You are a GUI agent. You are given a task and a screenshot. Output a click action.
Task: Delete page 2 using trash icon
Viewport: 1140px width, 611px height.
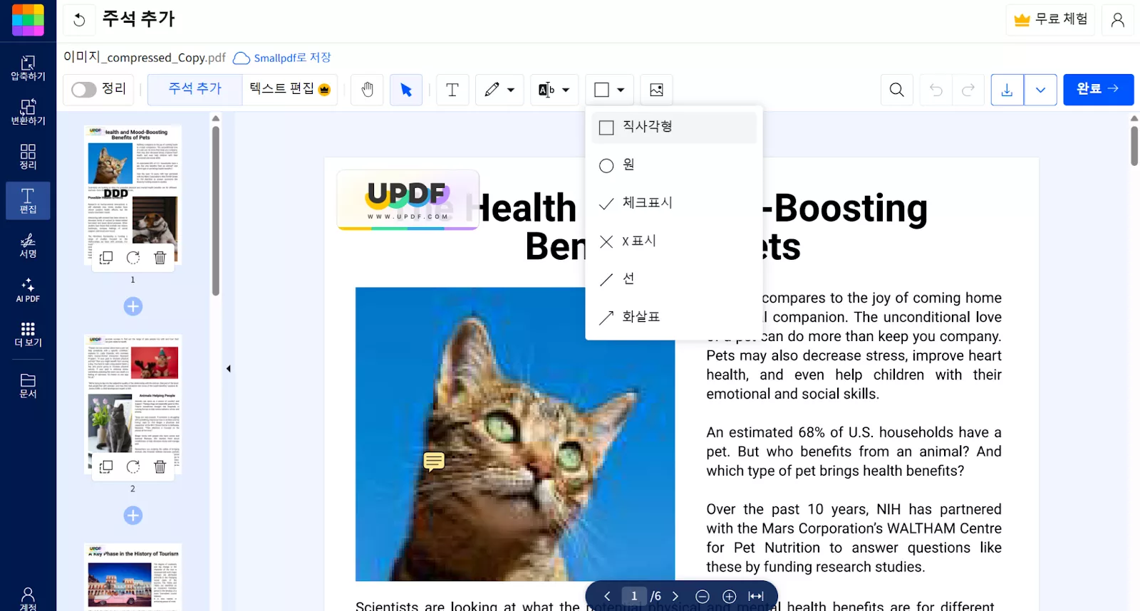(160, 466)
